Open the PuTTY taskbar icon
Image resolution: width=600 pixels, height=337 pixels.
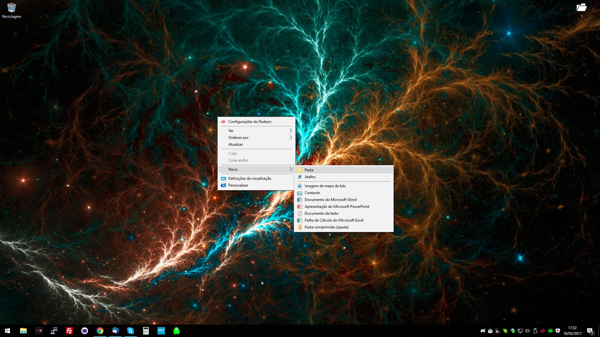pos(54,331)
